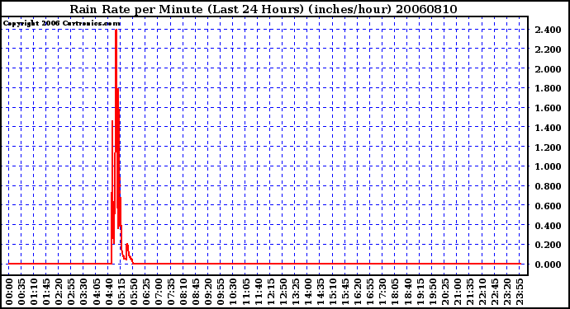Click the 15:10 time label

(333, 292)
